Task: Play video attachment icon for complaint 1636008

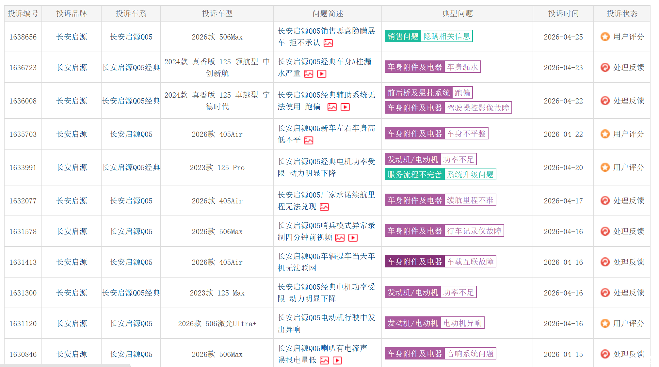Action: point(345,107)
